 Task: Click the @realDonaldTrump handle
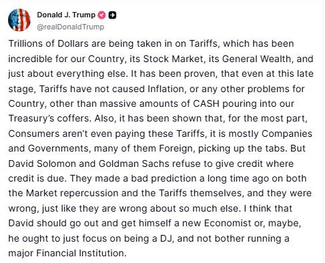point(71,27)
